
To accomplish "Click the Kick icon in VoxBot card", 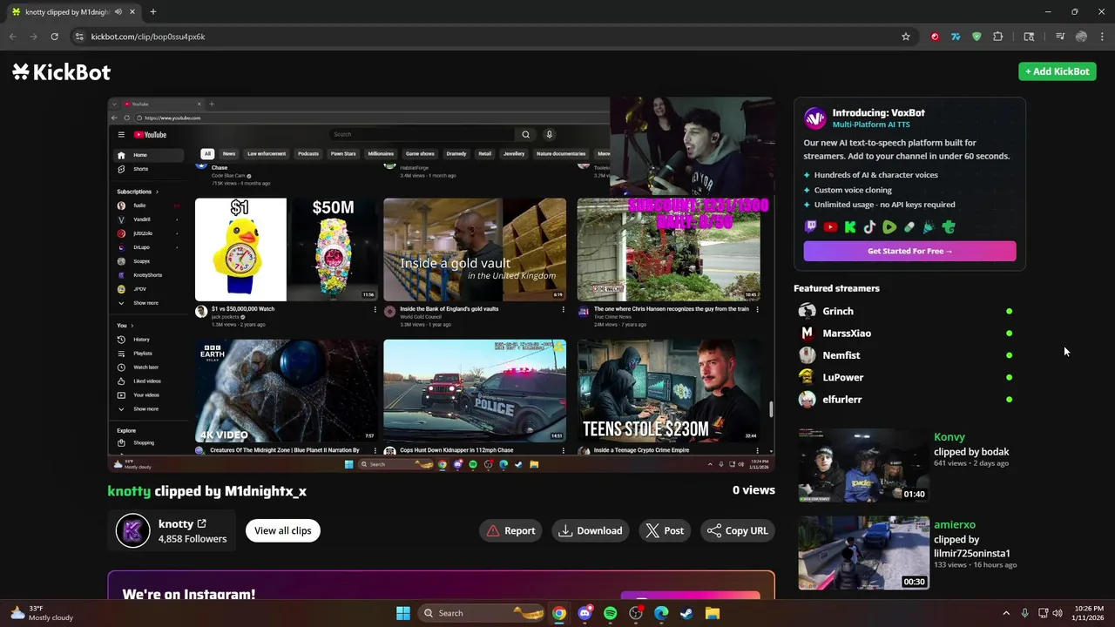I will [850, 227].
